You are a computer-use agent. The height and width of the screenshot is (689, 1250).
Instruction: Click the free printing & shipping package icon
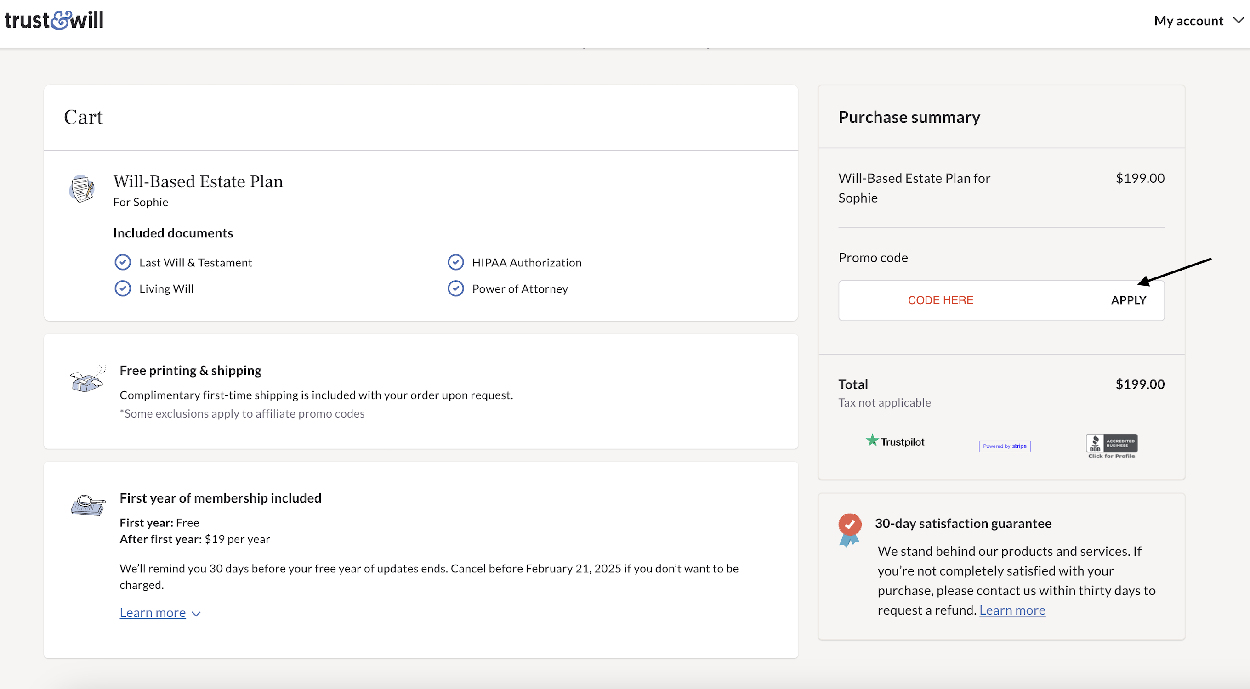(88, 378)
